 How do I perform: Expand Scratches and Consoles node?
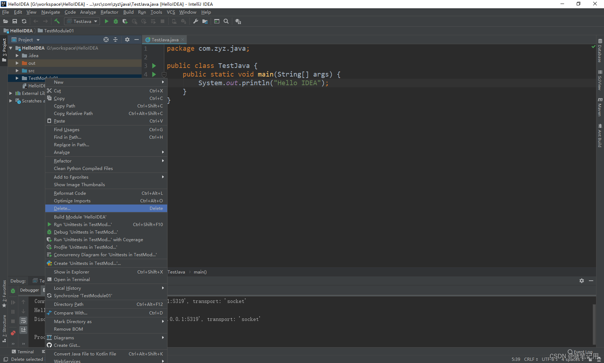tap(11, 101)
